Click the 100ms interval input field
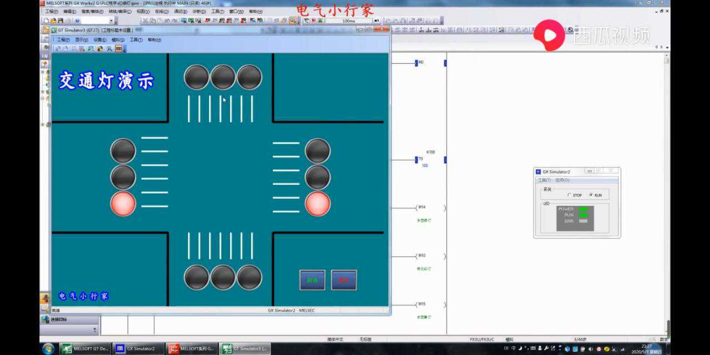 [x=348, y=21]
